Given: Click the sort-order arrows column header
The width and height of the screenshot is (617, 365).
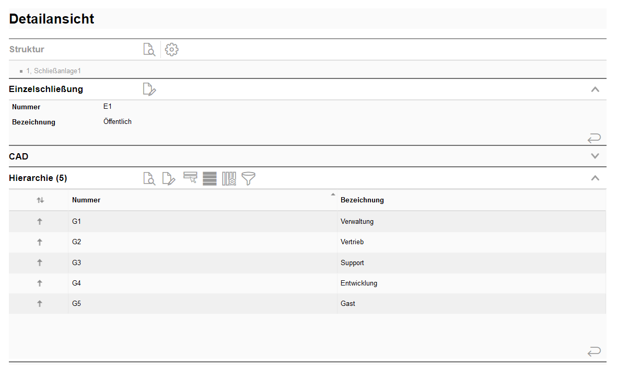Looking at the screenshot, I should tap(40, 200).
